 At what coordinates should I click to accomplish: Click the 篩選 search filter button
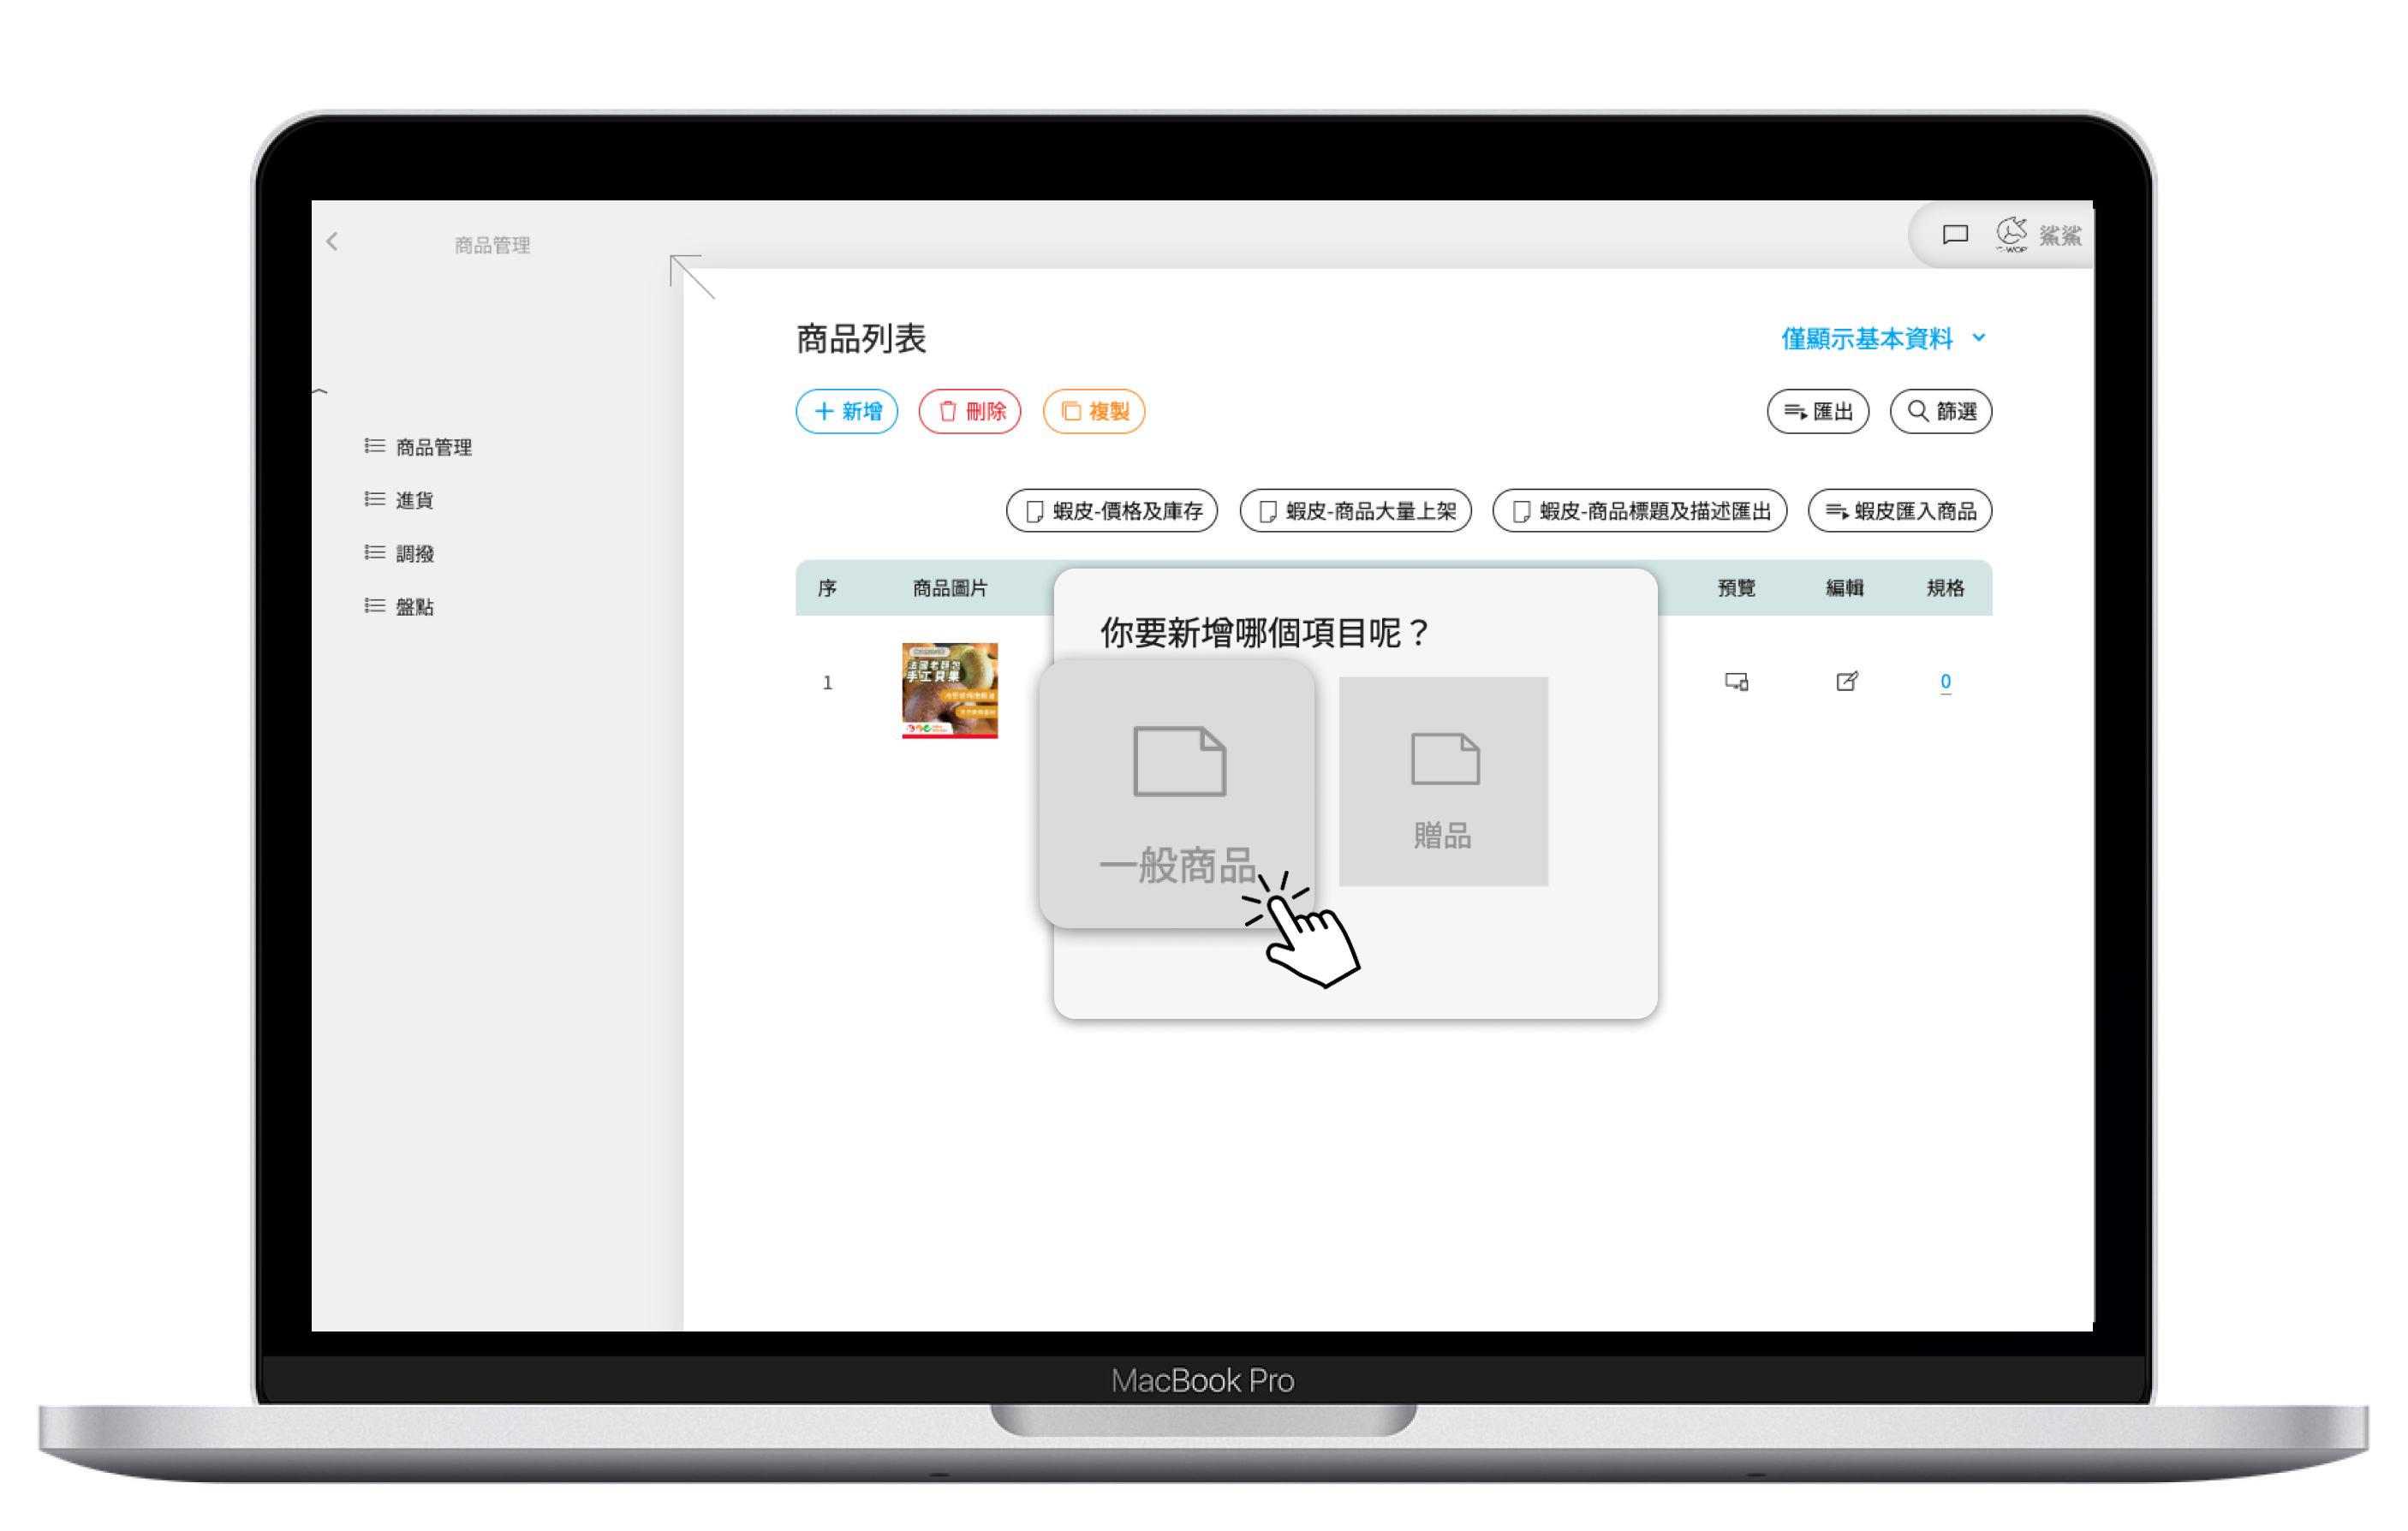(1940, 411)
